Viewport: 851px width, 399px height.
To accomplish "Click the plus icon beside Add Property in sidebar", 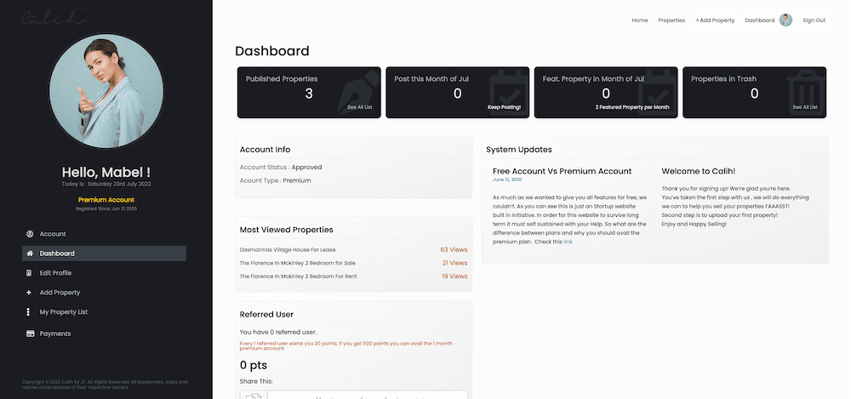I will (x=31, y=293).
